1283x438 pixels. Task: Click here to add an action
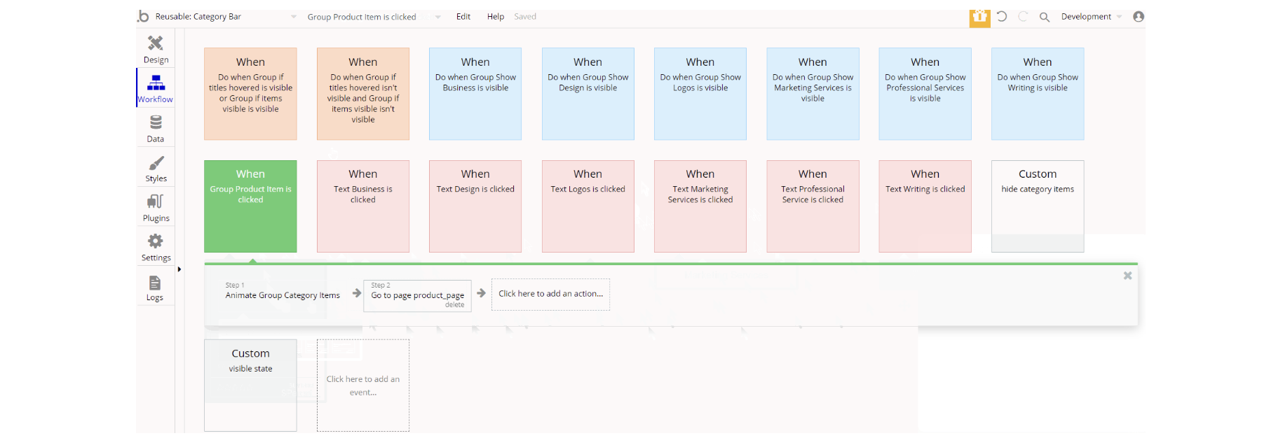click(550, 294)
